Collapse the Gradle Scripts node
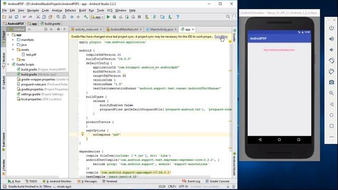The height and width of the screenshot is (190, 338). coord(8,64)
